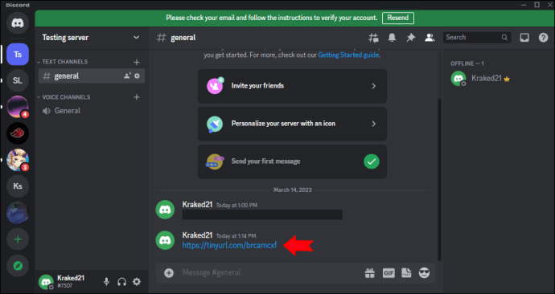Collapse the VOICE CHANNELS category
Image resolution: width=555 pixels, height=294 pixels.
click(x=64, y=97)
